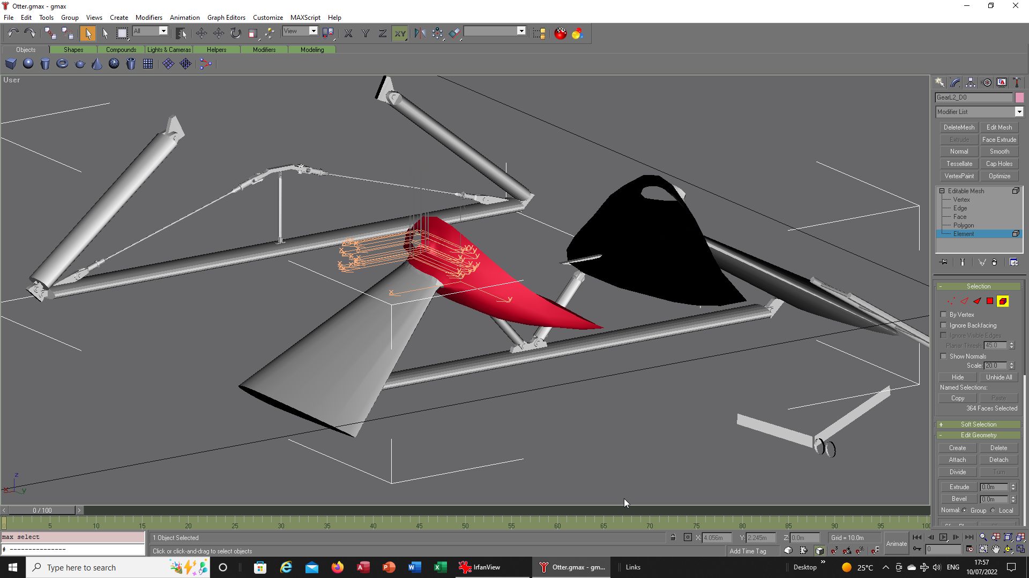Create a Sphere primitive from toolbar

(x=28, y=64)
